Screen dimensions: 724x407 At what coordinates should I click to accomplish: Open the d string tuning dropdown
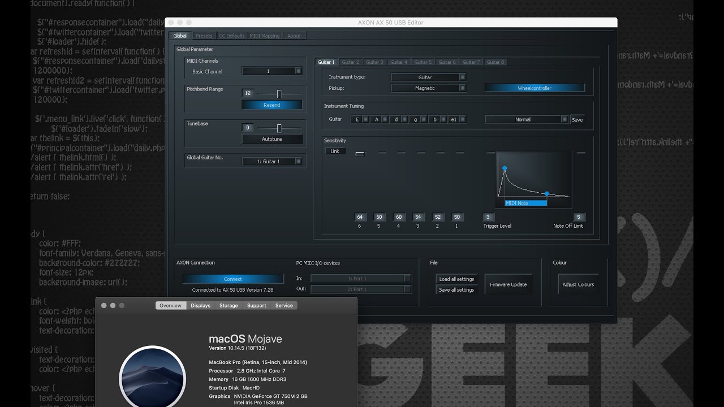pyautogui.click(x=399, y=119)
